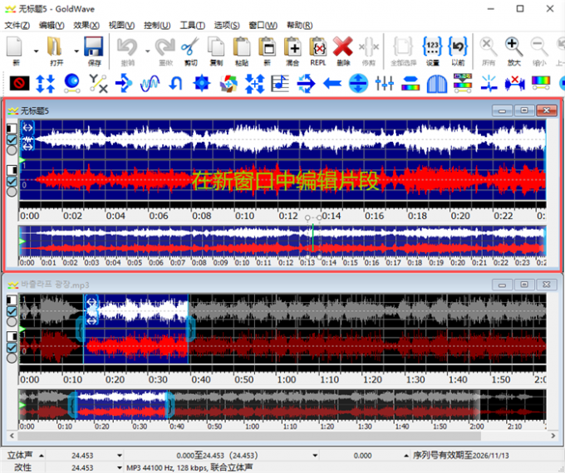The height and width of the screenshot is (473, 565).
Task: Open the 效果(X) menu
Action: [x=86, y=25]
